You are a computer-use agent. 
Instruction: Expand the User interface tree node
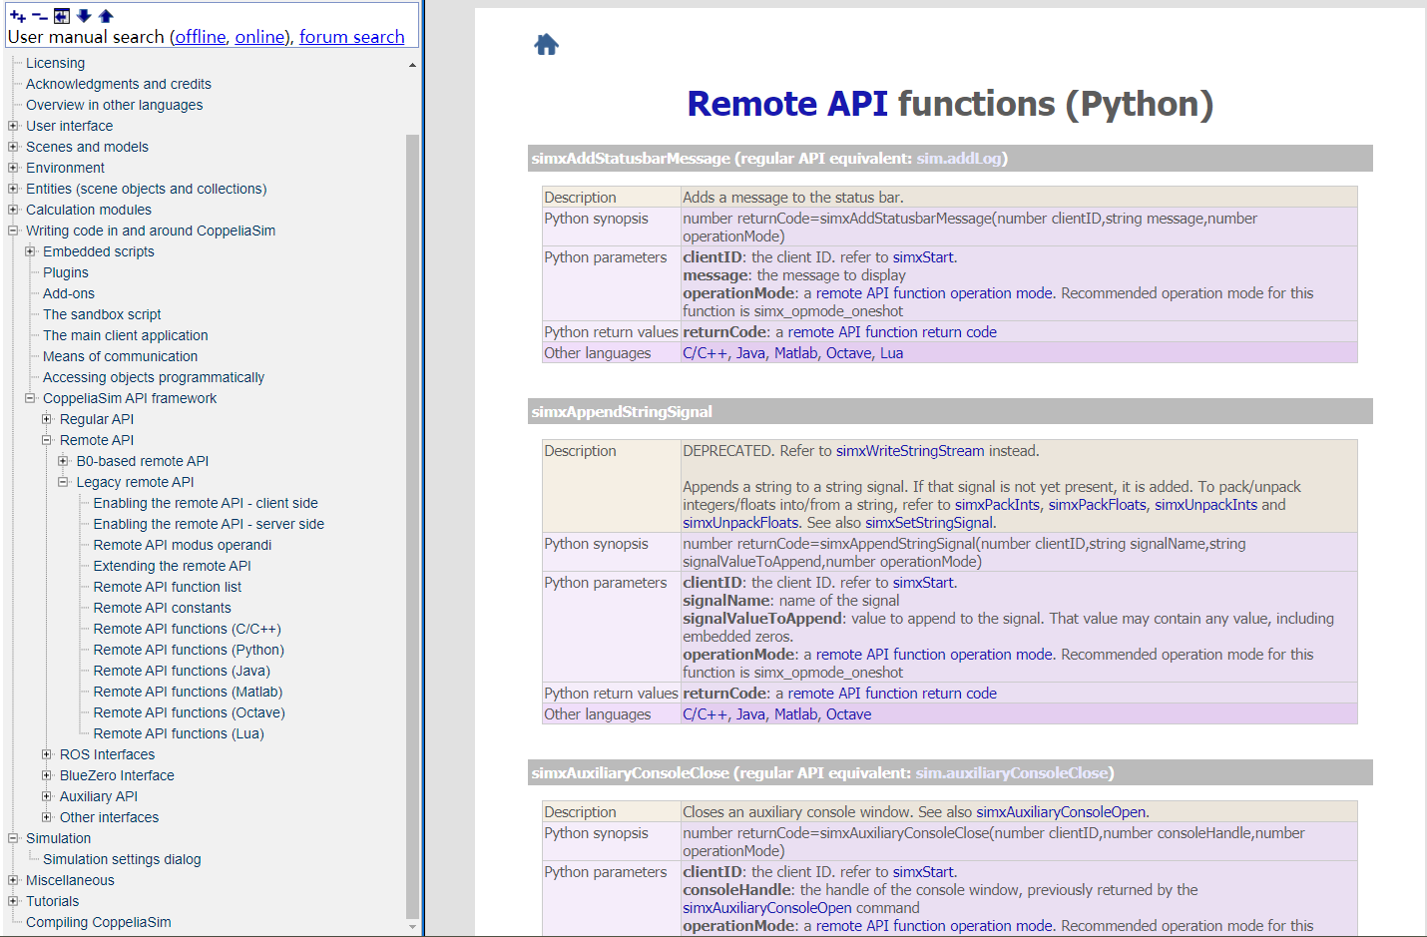[x=13, y=126]
